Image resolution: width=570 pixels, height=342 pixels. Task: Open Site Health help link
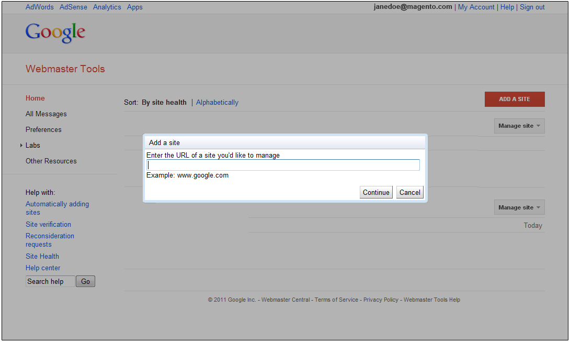pos(42,257)
